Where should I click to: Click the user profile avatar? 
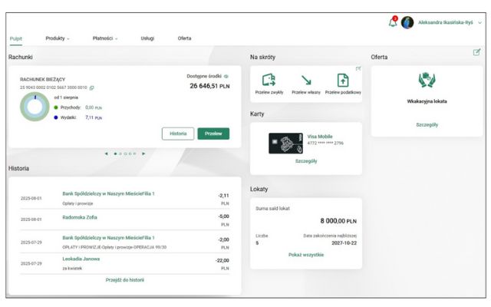coord(407,22)
